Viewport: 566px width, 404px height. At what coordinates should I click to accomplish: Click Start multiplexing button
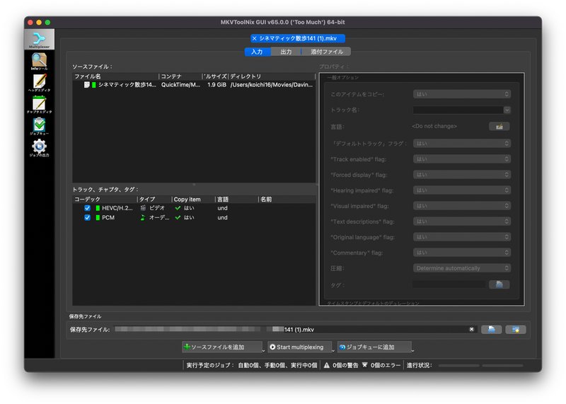pos(299,347)
